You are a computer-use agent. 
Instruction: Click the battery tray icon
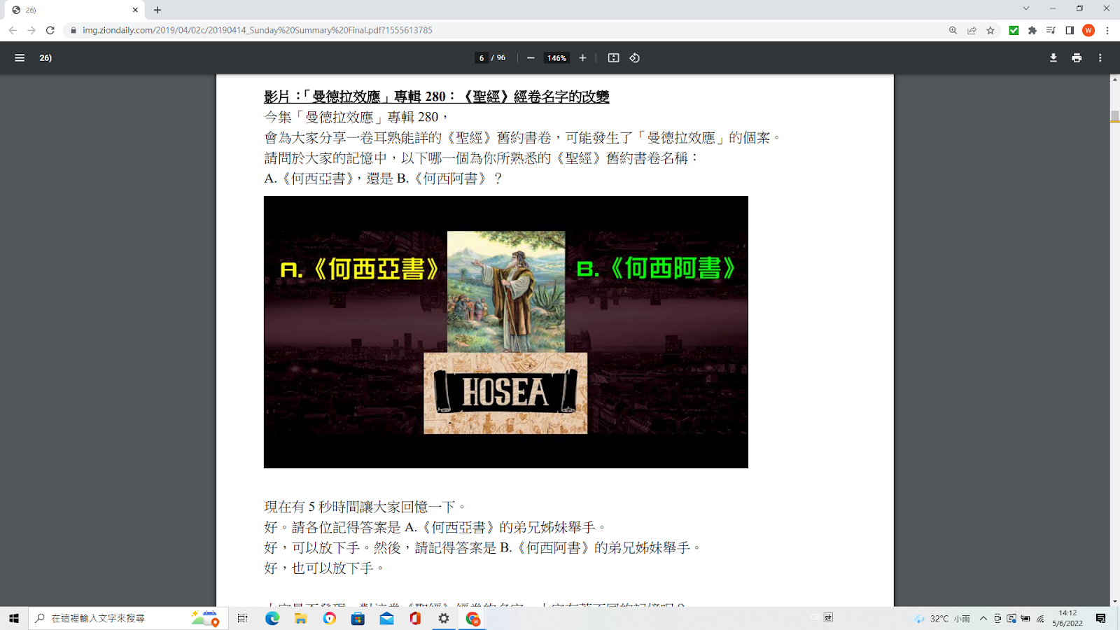pos(1025,618)
